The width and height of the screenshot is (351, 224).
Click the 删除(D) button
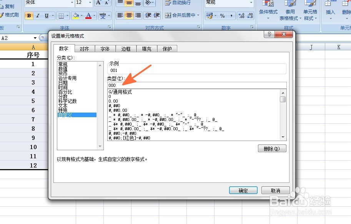click(x=272, y=149)
